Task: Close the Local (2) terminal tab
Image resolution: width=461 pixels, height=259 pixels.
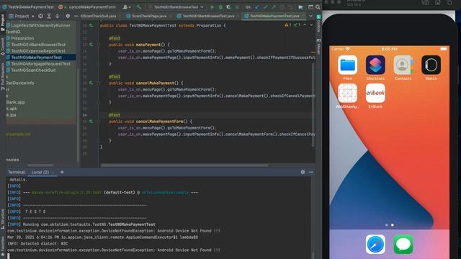Action: coord(53,173)
